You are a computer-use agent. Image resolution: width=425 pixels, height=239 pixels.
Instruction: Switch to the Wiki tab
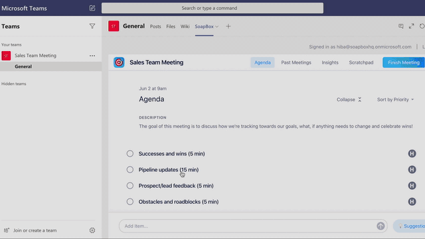pyautogui.click(x=185, y=27)
